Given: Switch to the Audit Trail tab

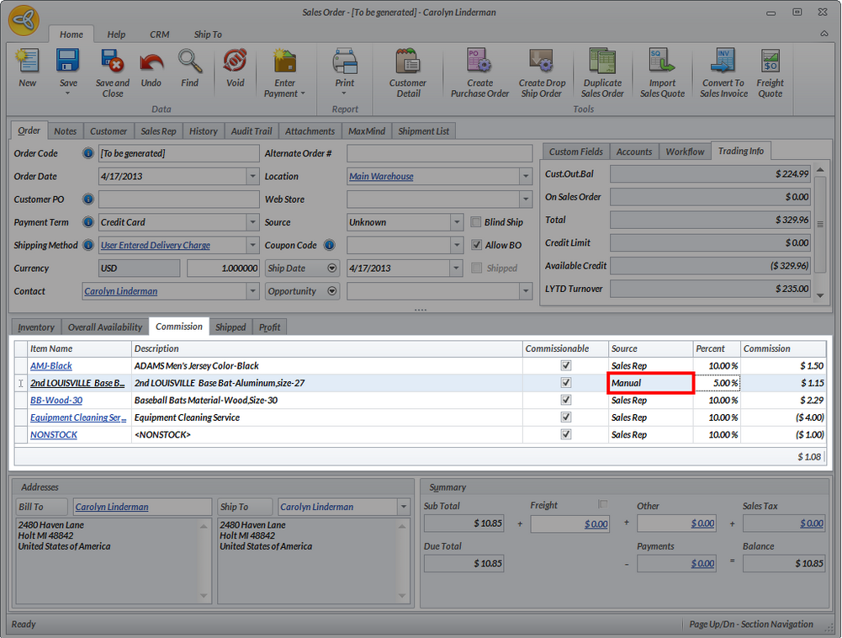Looking at the screenshot, I should [x=252, y=131].
